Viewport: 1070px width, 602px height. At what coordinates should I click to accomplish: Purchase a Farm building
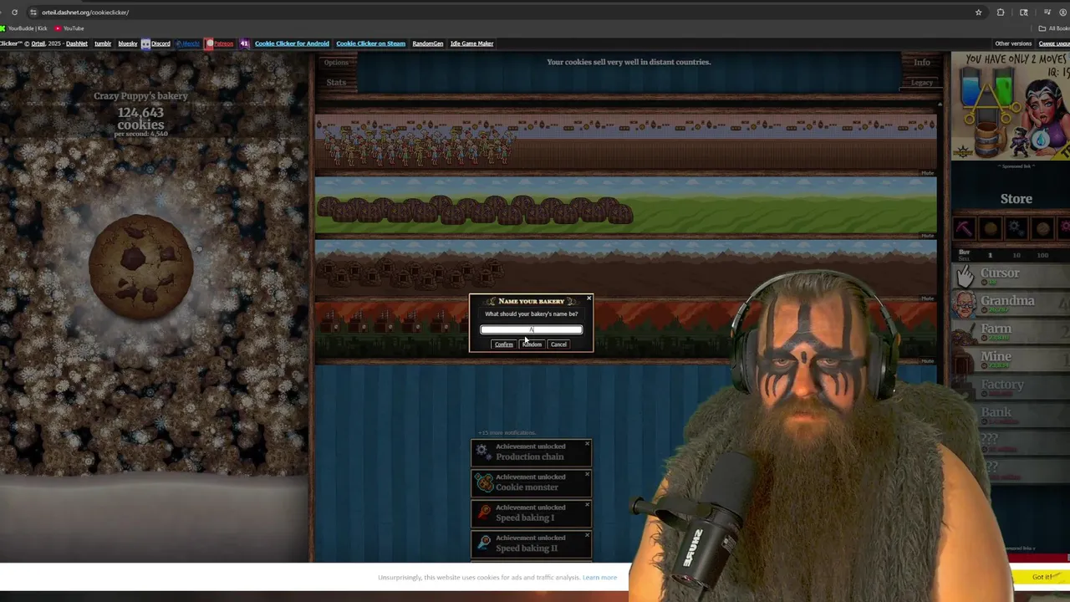click(x=1011, y=331)
